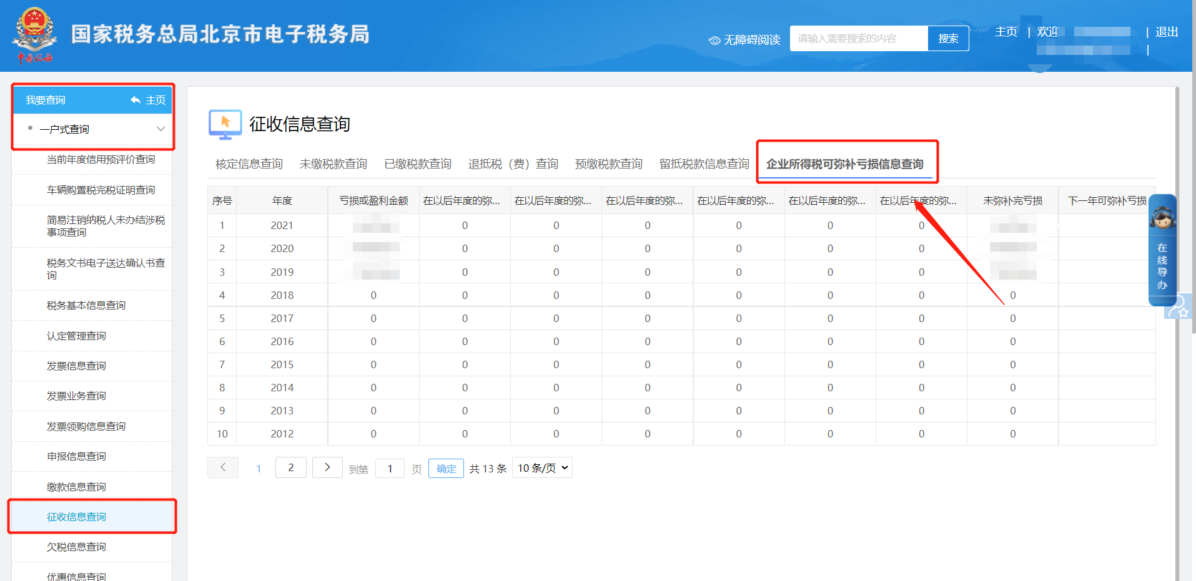Click the 退出 logout link
Screen dimensions: 1196x581
1166,31
